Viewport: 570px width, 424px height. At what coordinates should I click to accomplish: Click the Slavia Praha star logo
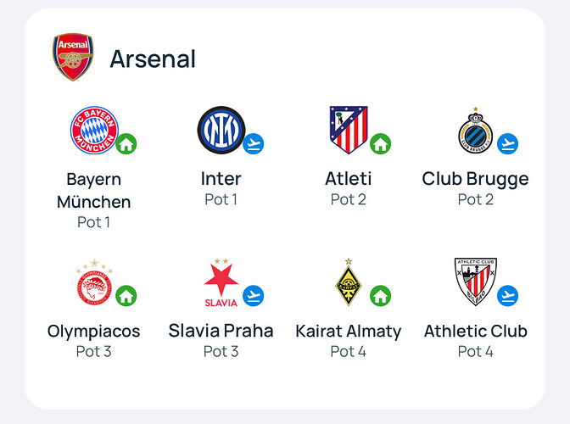tap(221, 282)
